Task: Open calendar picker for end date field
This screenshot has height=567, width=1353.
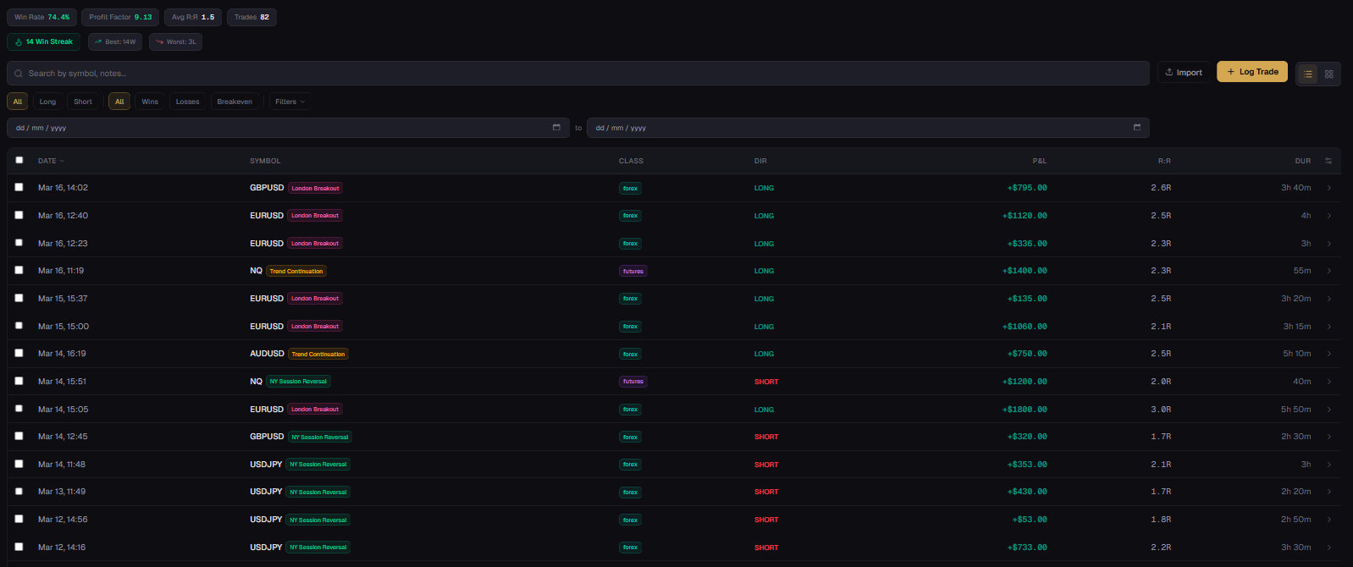Action: pyautogui.click(x=1137, y=128)
